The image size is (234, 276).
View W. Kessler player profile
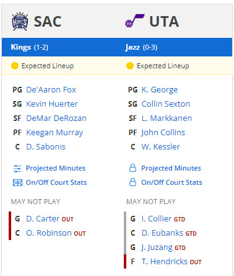(161, 147)
